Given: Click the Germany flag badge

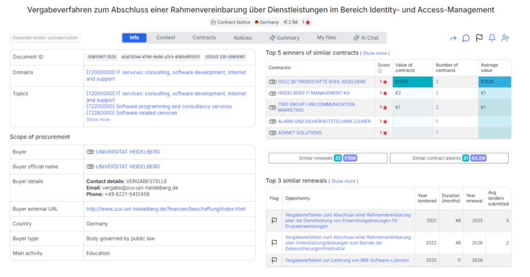Looking at the screenshot, I should [x=267, y=22].
